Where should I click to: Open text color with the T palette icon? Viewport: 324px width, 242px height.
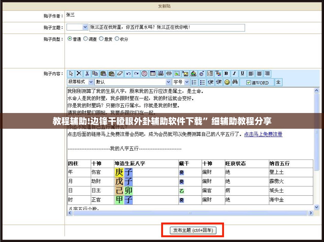pyautogui.click(x=218, y=74)
